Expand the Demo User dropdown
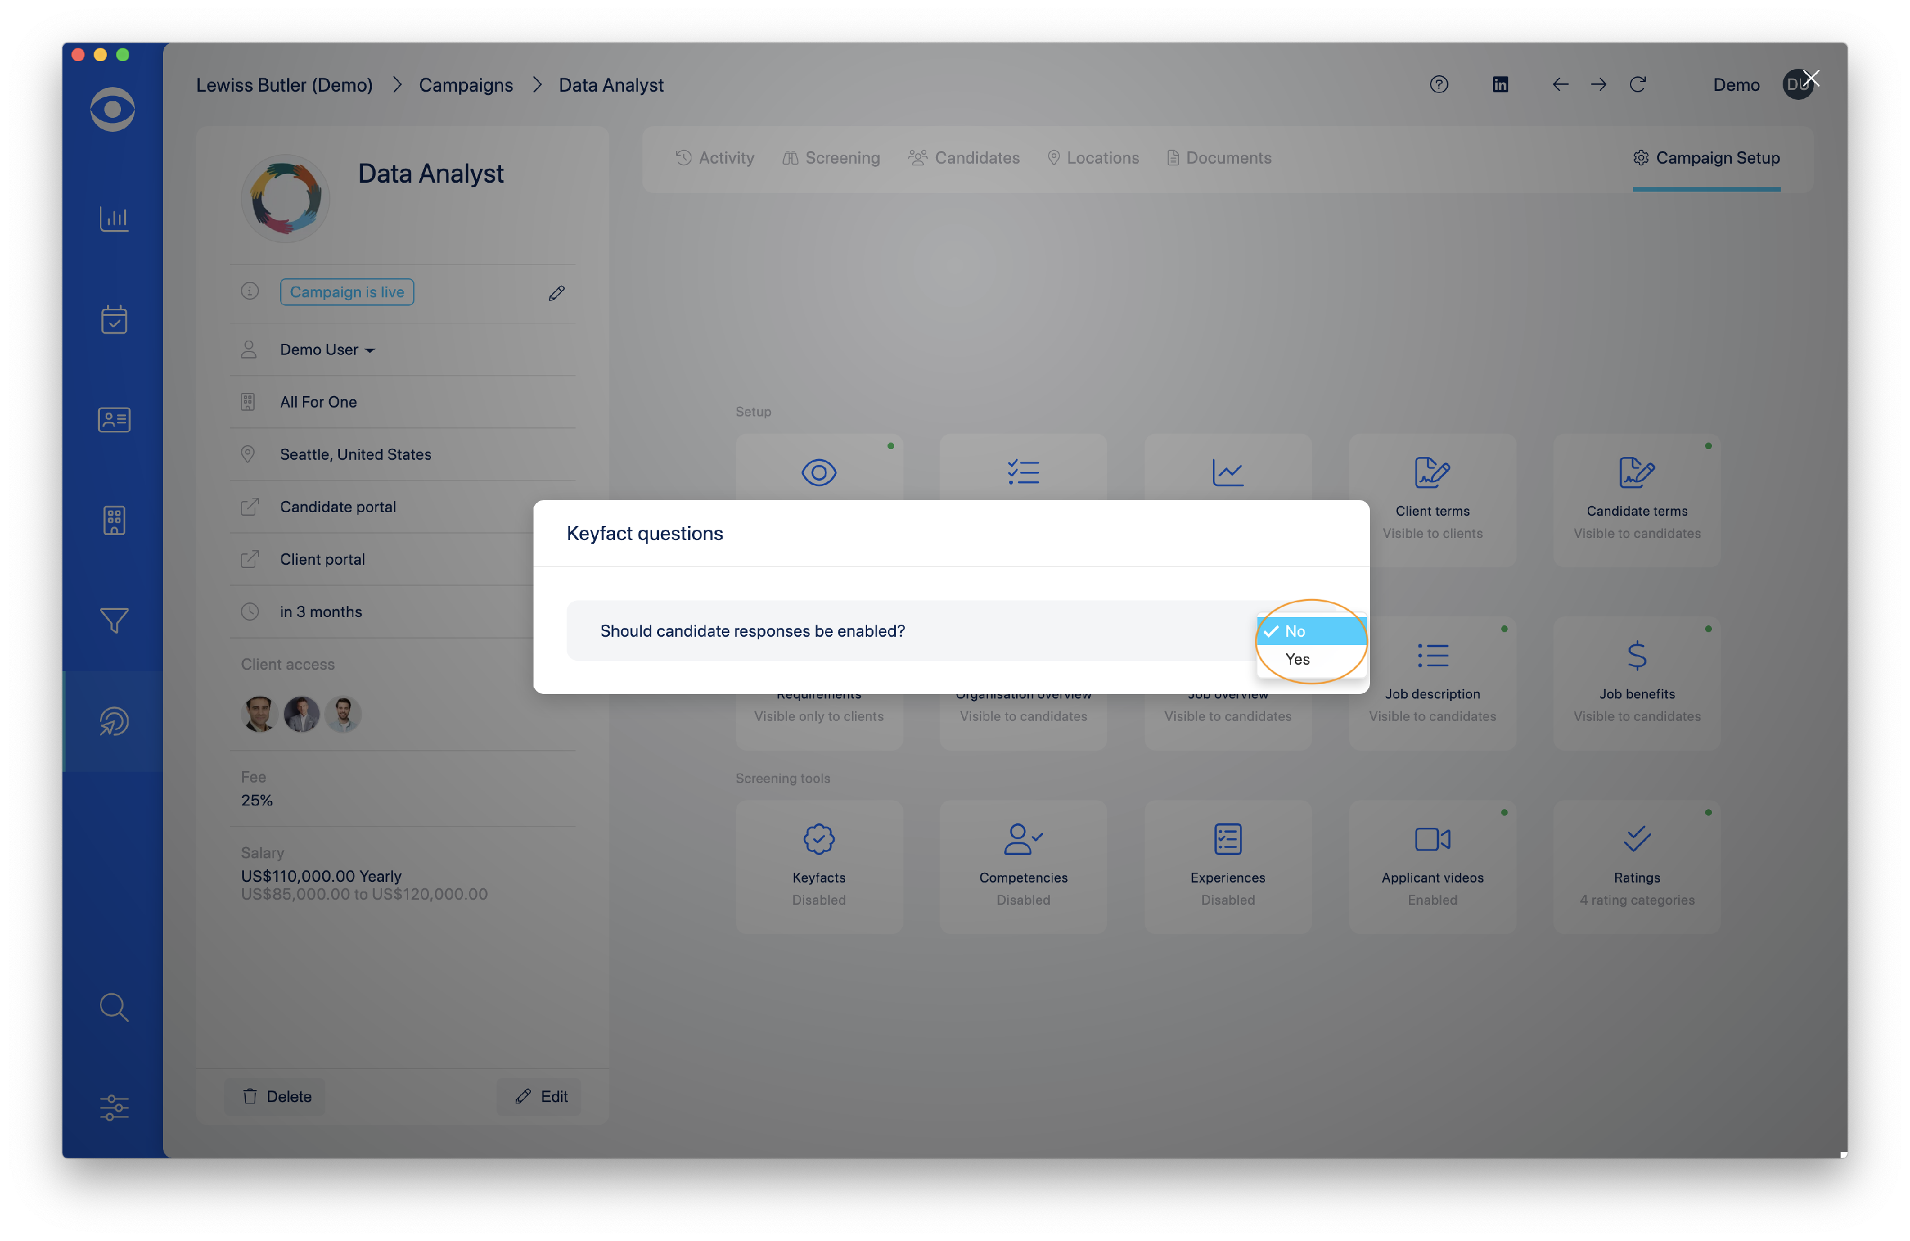 coord(326,349)
